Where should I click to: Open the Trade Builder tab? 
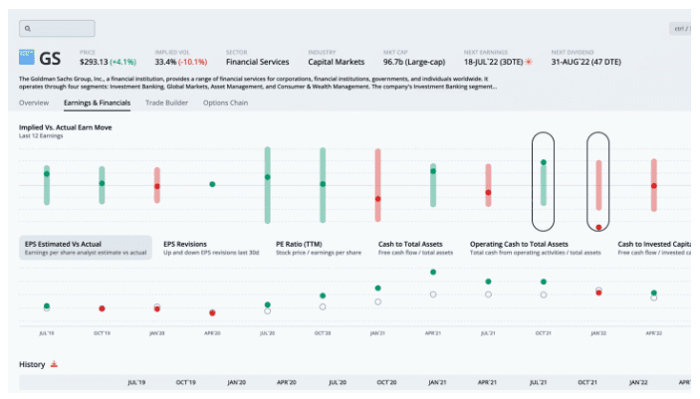click(166, 102)
